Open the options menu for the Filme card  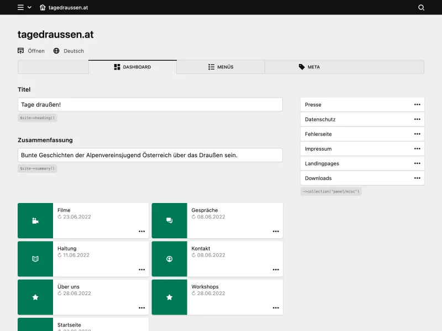(x=141, y=232)
